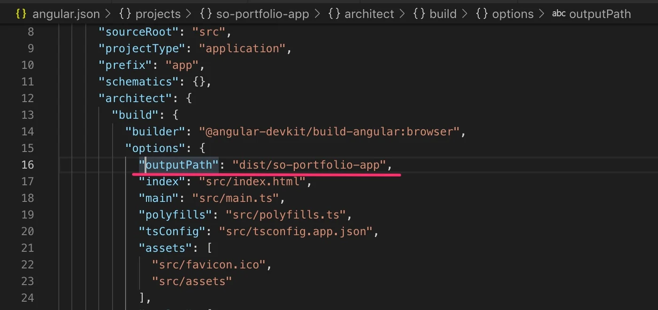The height and width of the screenshot is (310, 658).
Task: Select the options breadcrumb segment
Action: pos(513,14)
